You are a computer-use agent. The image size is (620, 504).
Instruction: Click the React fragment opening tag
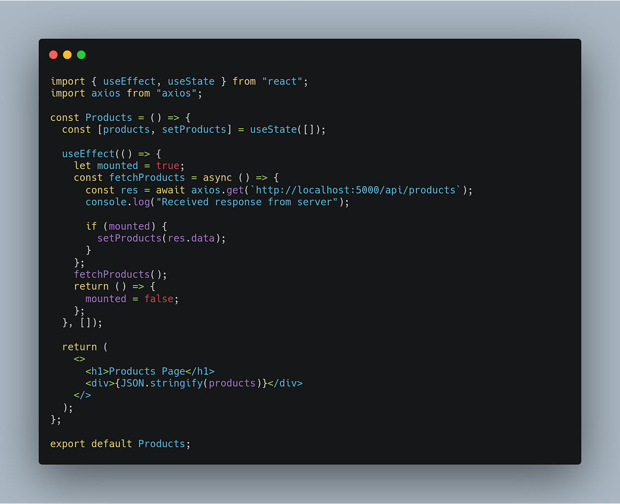[x=79, y=358]
